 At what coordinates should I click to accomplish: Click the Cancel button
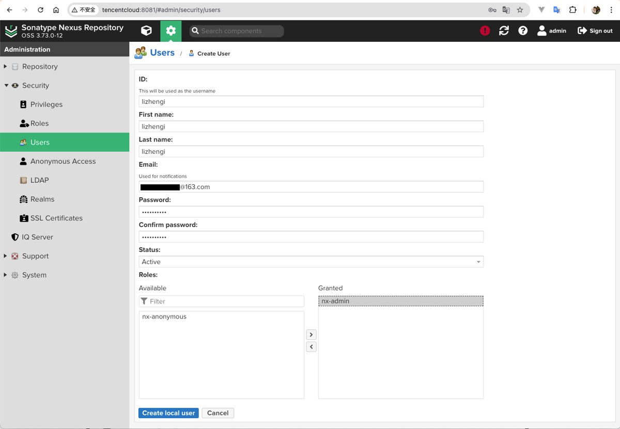point(218,413)
